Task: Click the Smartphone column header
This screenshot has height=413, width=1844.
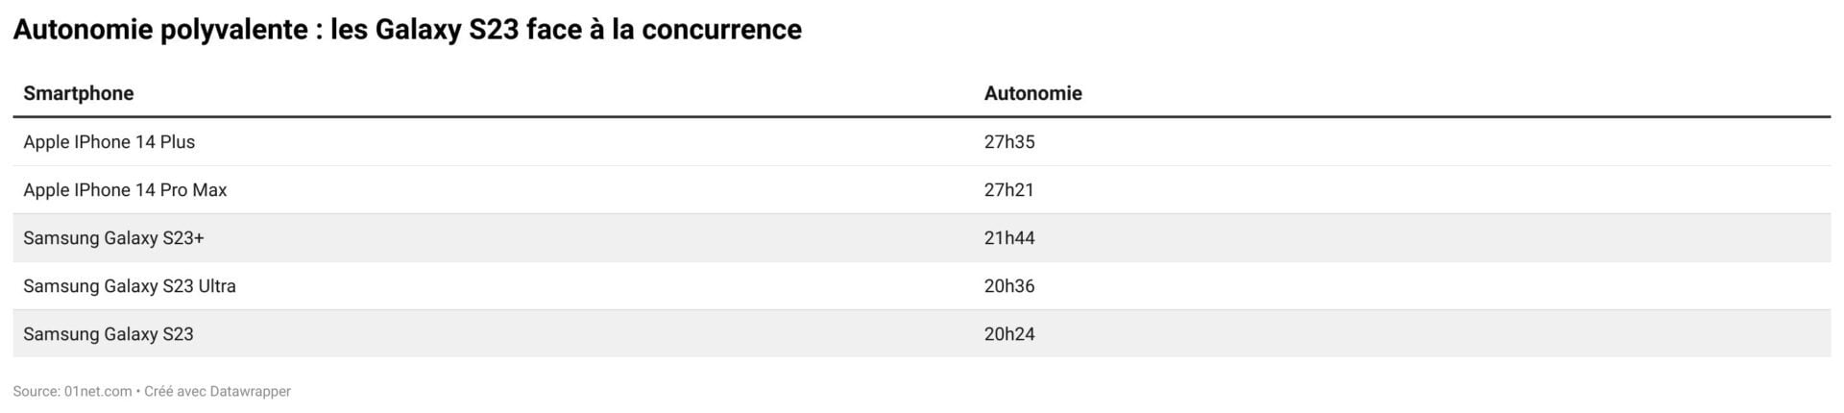Action: coord(79,93)
